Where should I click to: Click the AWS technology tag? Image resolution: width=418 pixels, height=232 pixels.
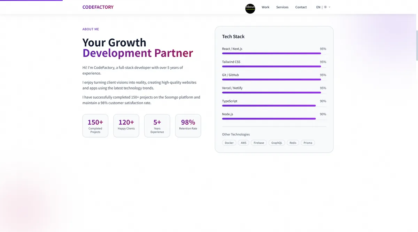(x=243, y=143)
